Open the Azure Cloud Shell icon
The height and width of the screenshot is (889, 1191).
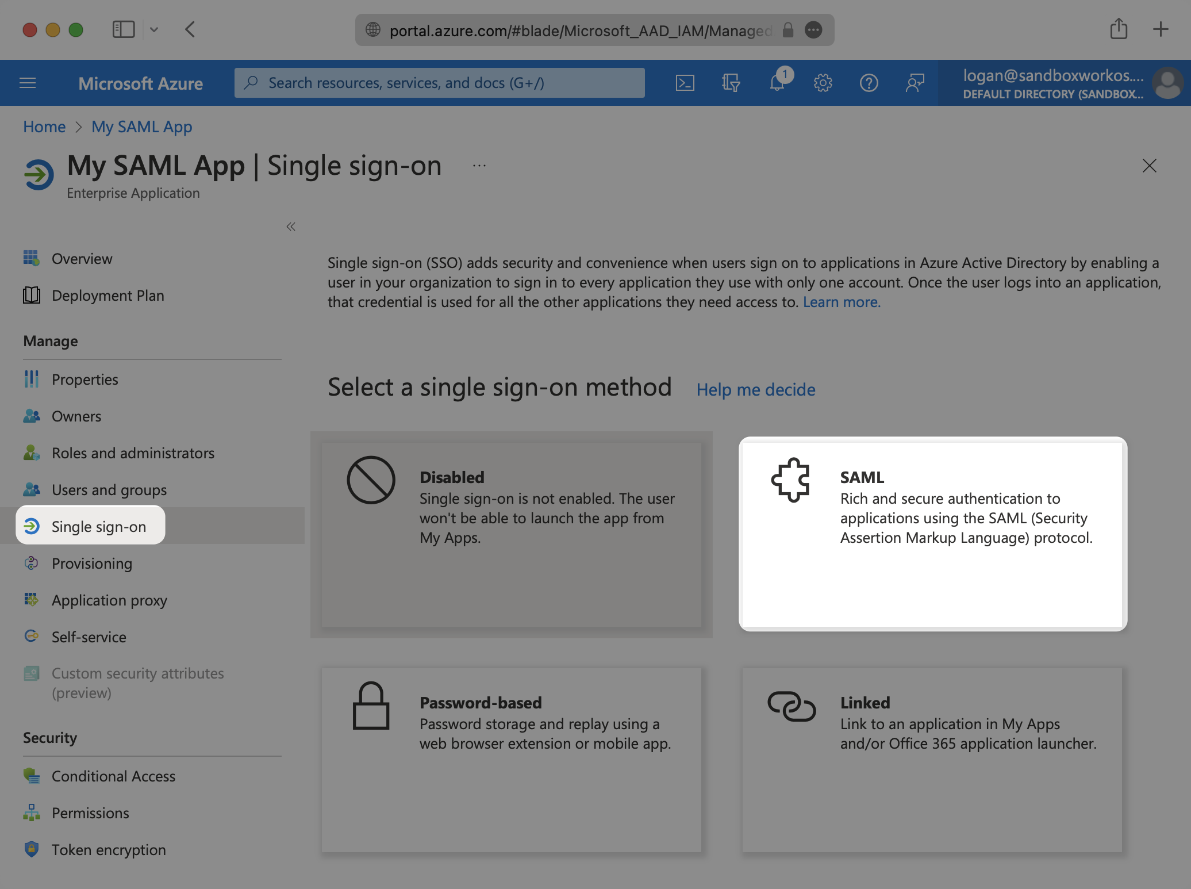coord(685,83)
